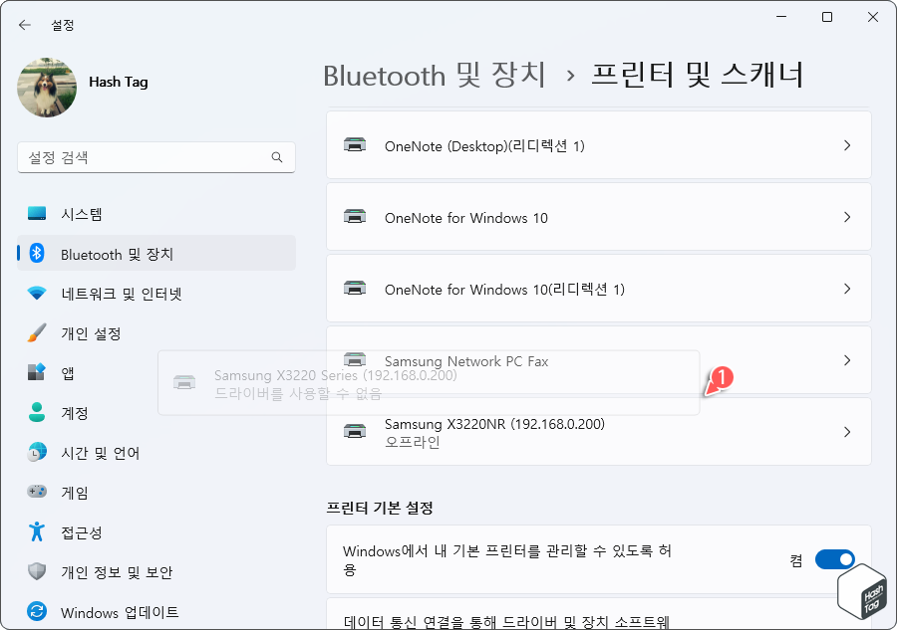Open 네트워크 및 인터넷 via its globe icon

pyautogui.click(x=35, y=293)
